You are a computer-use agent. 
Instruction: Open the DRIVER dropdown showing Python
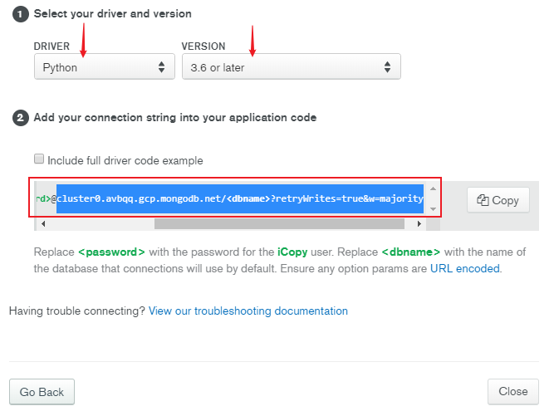click(x=105, y=66)
